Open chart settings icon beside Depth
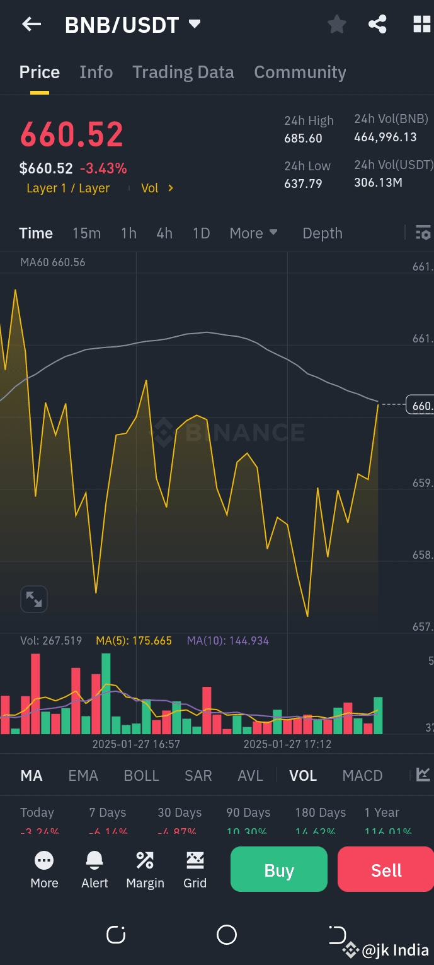Screen dimensions: 434x965 (x=422, y=233)
